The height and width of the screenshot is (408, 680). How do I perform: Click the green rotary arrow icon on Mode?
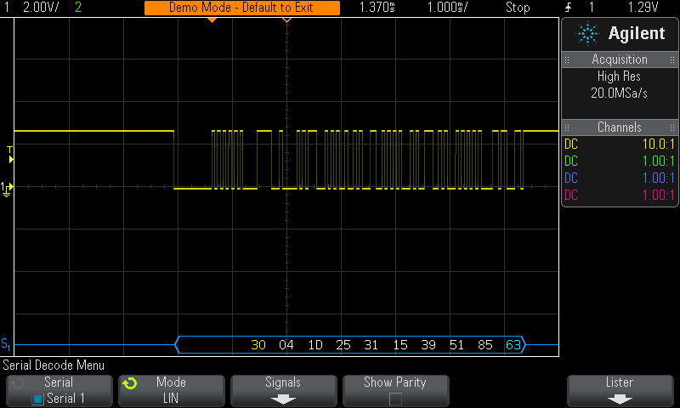coord(130,383)
